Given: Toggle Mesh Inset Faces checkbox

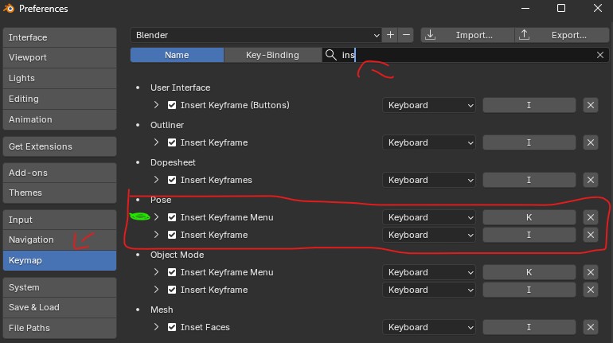Looking at the screenshot, I should coord(172,327).
